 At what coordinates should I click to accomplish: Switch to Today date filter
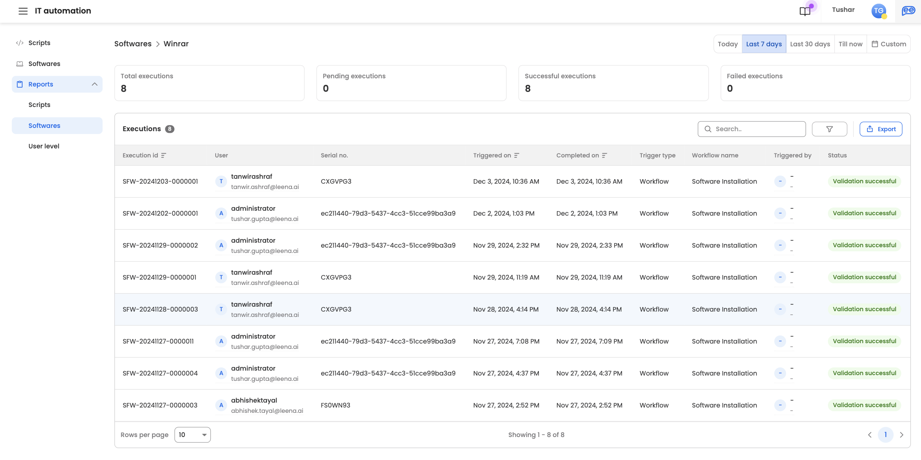(727, 44)
